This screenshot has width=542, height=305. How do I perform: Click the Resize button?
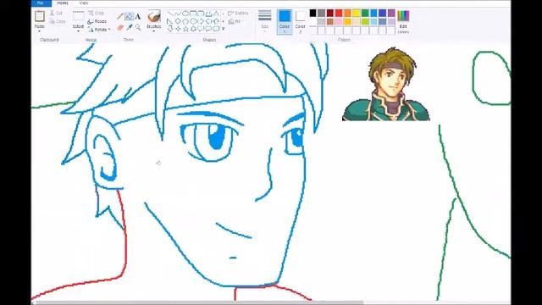pyautogui.click(x=97, y=21)
